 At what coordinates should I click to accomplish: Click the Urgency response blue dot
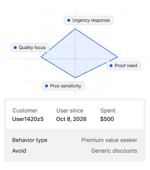(x=69, y=20)
